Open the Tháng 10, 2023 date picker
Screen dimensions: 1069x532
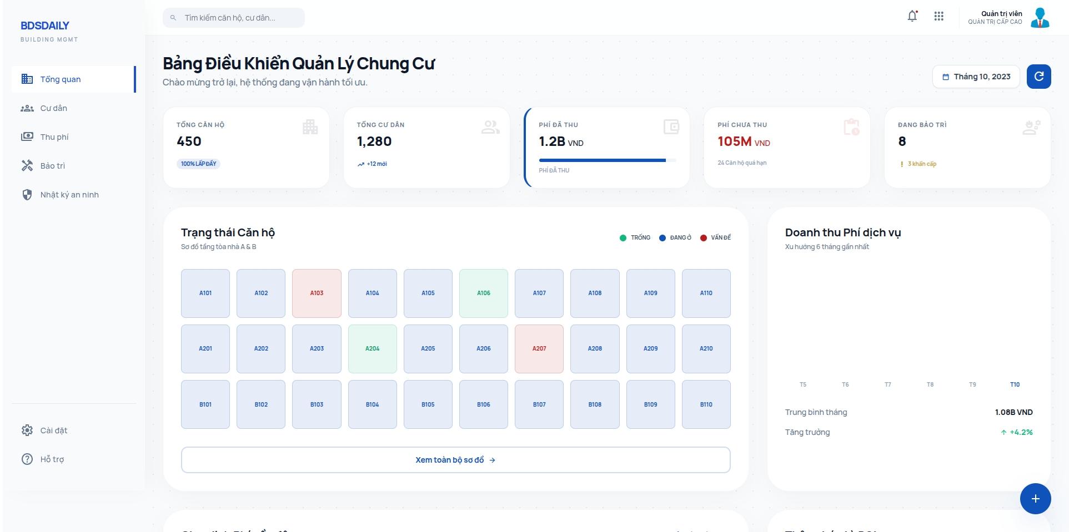tap(976, 77)
